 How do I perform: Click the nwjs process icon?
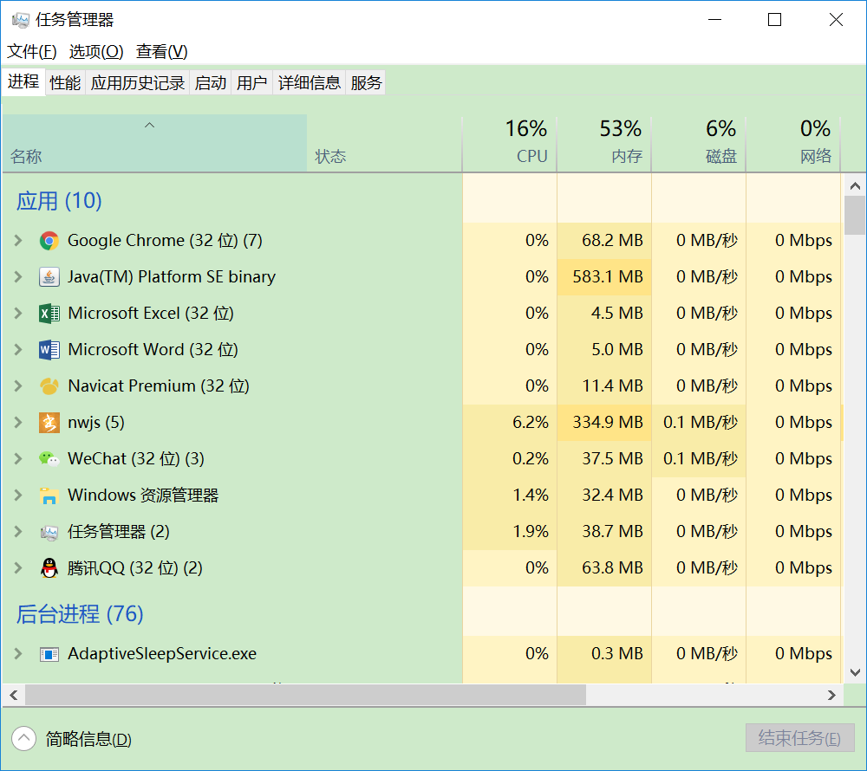[49, 423]
